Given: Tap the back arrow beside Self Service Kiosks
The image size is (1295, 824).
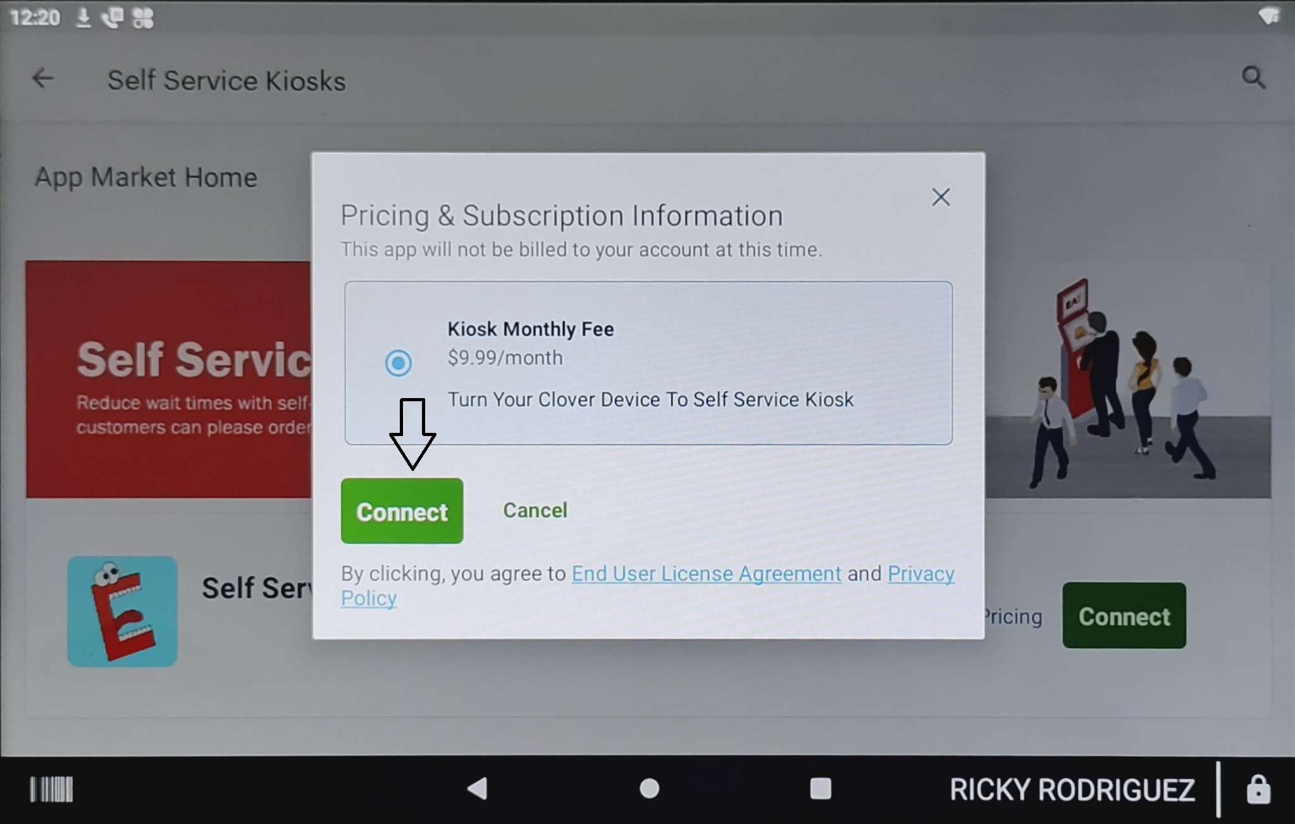Looking at the screenshot, I should coord(42,79).
